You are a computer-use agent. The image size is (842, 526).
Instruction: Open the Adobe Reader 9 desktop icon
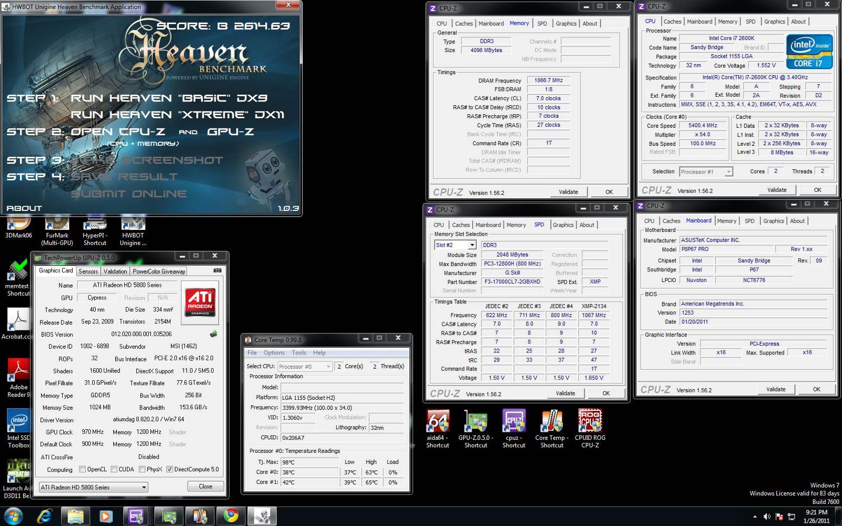[18, 378]
